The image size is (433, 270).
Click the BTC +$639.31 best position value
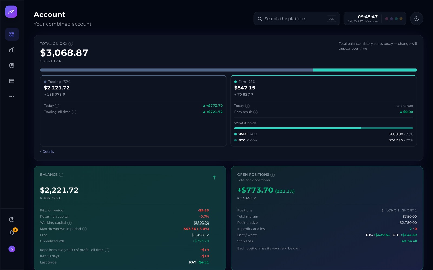click(378, 235)
